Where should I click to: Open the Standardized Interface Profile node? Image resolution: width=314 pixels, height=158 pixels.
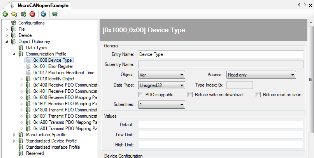(x=53, y=147)
